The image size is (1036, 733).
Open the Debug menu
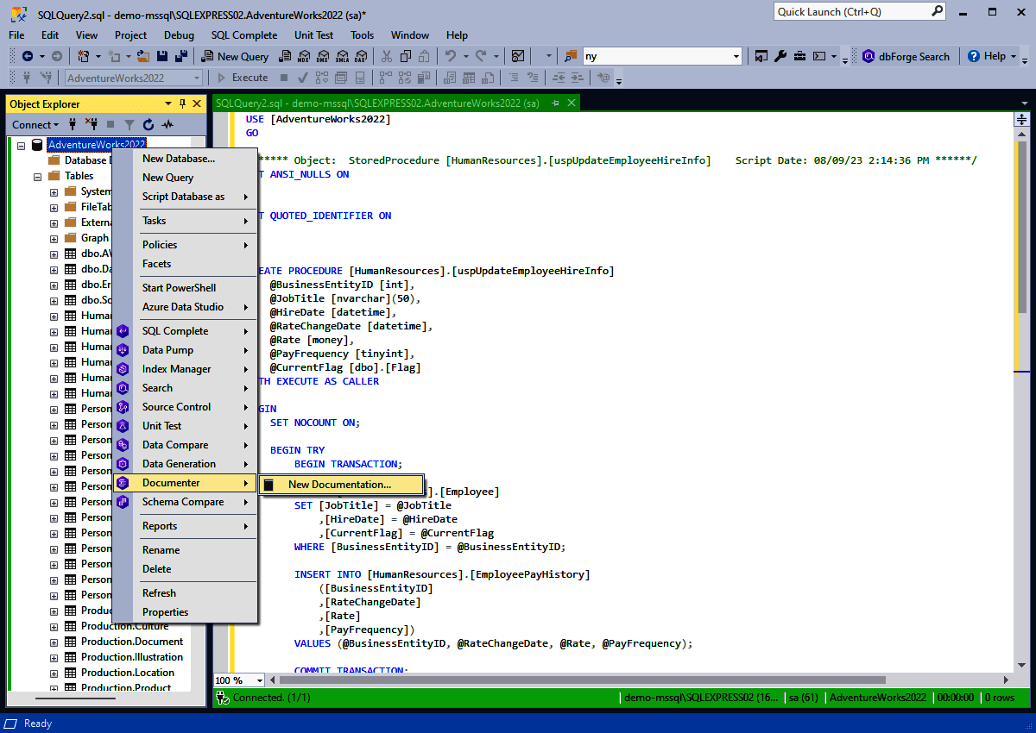click(x=179, y=35)
